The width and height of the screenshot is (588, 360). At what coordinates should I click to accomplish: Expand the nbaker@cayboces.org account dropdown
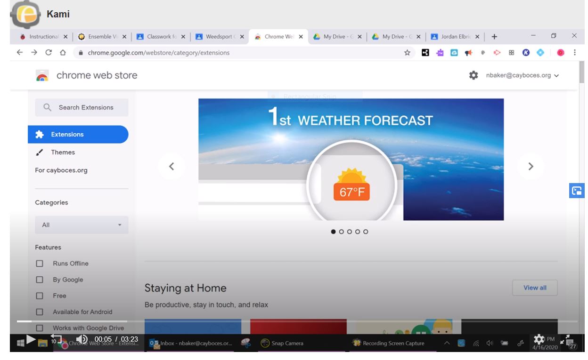click(523, 75)
